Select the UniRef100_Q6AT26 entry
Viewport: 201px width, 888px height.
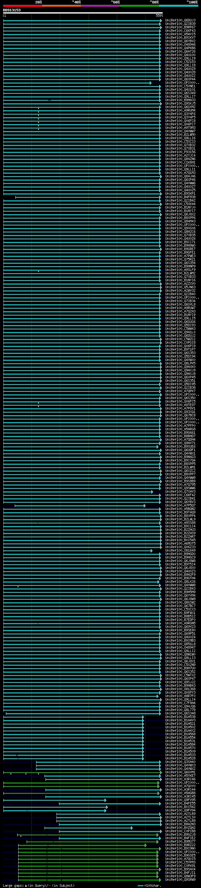pyautogui.click(x=180, y=51)
